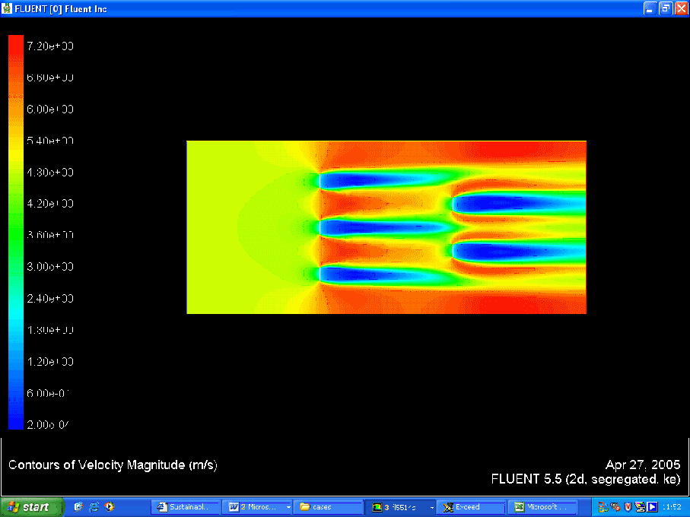Open the grouped Microsoft Word taskbar button
Screen dimensions: 690x517
tap(258, 507)
